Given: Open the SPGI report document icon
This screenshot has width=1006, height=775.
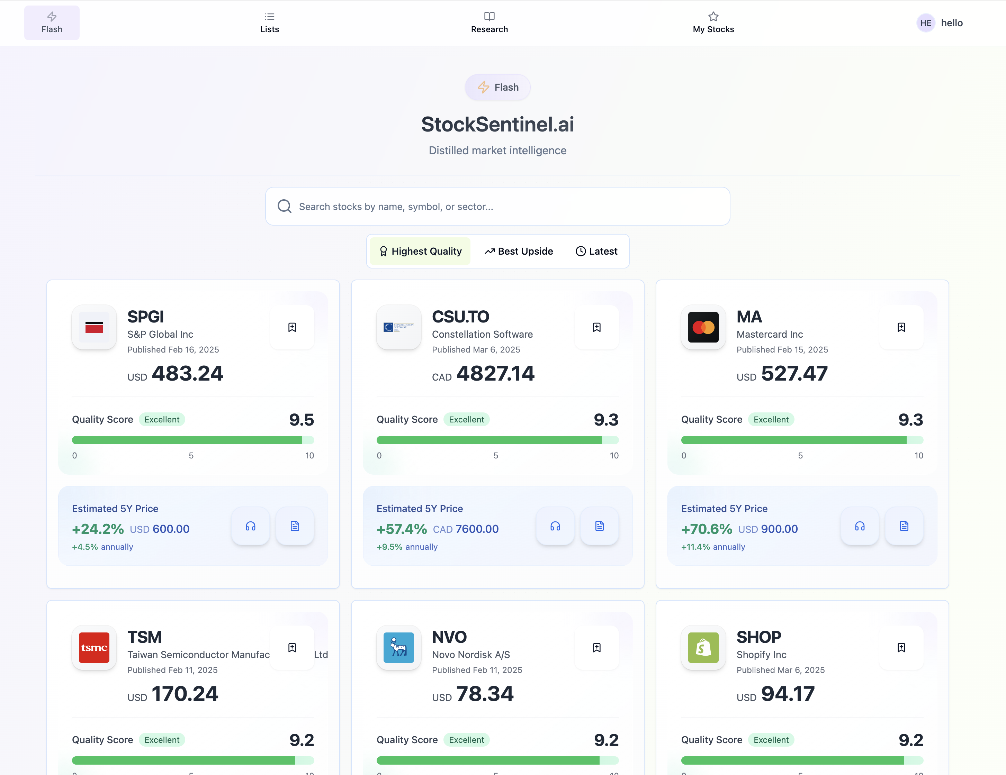Looking at the screenshot, I should [x=295, y=526].
